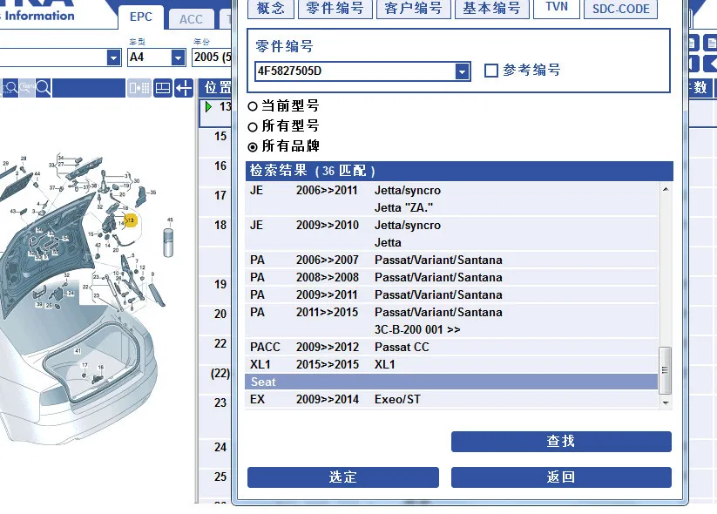The width and height of the screenshot is (717, 514).
Task: Click the zoom-area magnifier icon in illustration toolbar
Action: click(9, 87)
